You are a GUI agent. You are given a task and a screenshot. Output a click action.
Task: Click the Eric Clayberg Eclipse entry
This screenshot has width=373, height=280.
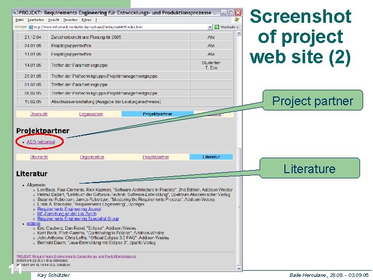(x=87, y=228)
